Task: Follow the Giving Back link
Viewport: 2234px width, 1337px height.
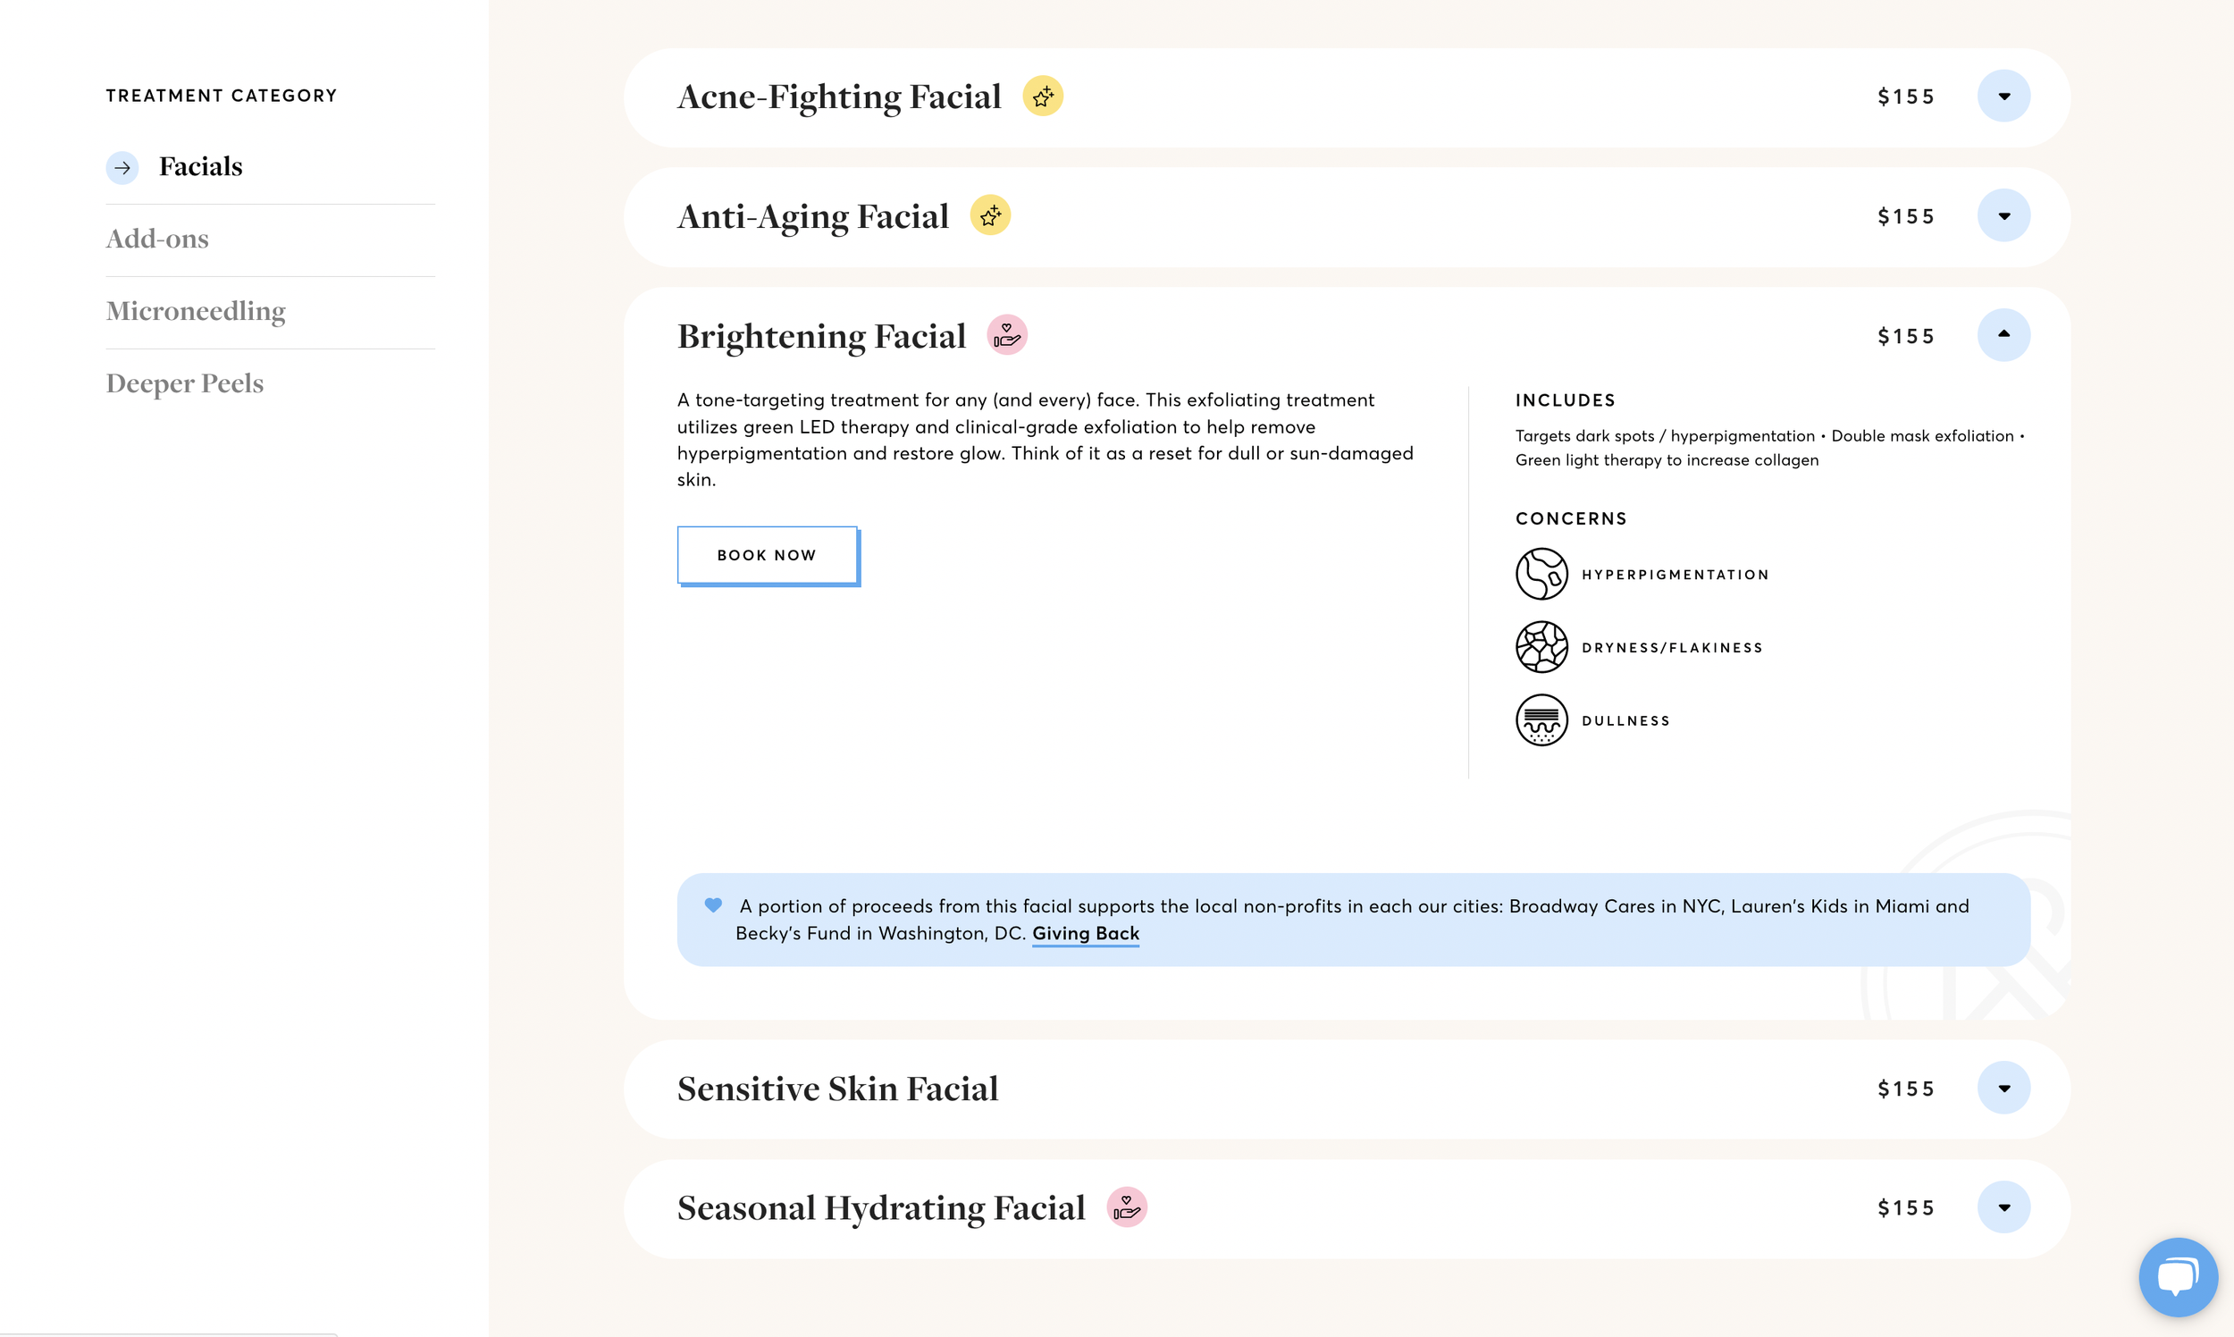Action: 1085,933
